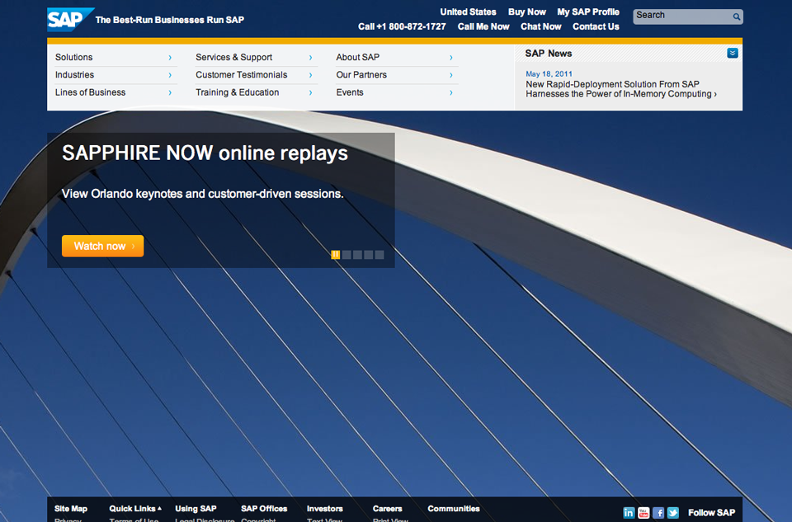Click the search magnifier icon
This screenshot has width=792, height=522.
737,16
